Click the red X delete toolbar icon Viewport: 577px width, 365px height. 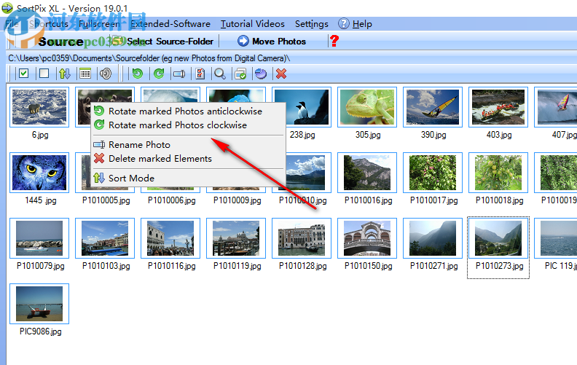tap(281, 74)
